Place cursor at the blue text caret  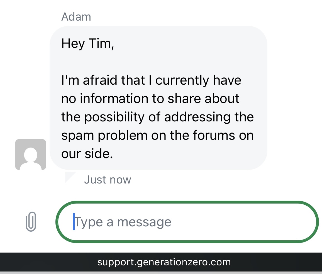point(74,221)
